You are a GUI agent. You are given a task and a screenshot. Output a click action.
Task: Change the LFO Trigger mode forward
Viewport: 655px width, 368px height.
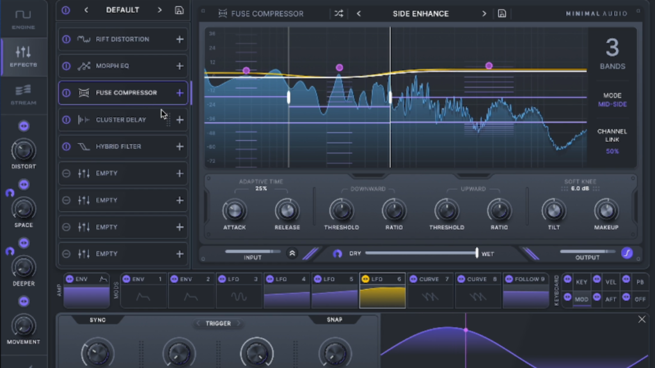coord(239,323)
